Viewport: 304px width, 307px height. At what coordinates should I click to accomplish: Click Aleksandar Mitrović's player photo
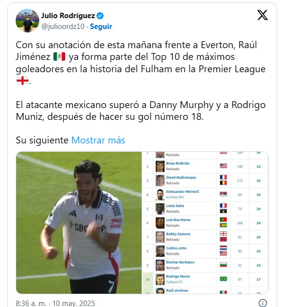pyautogui.click(x=160, y=195)
